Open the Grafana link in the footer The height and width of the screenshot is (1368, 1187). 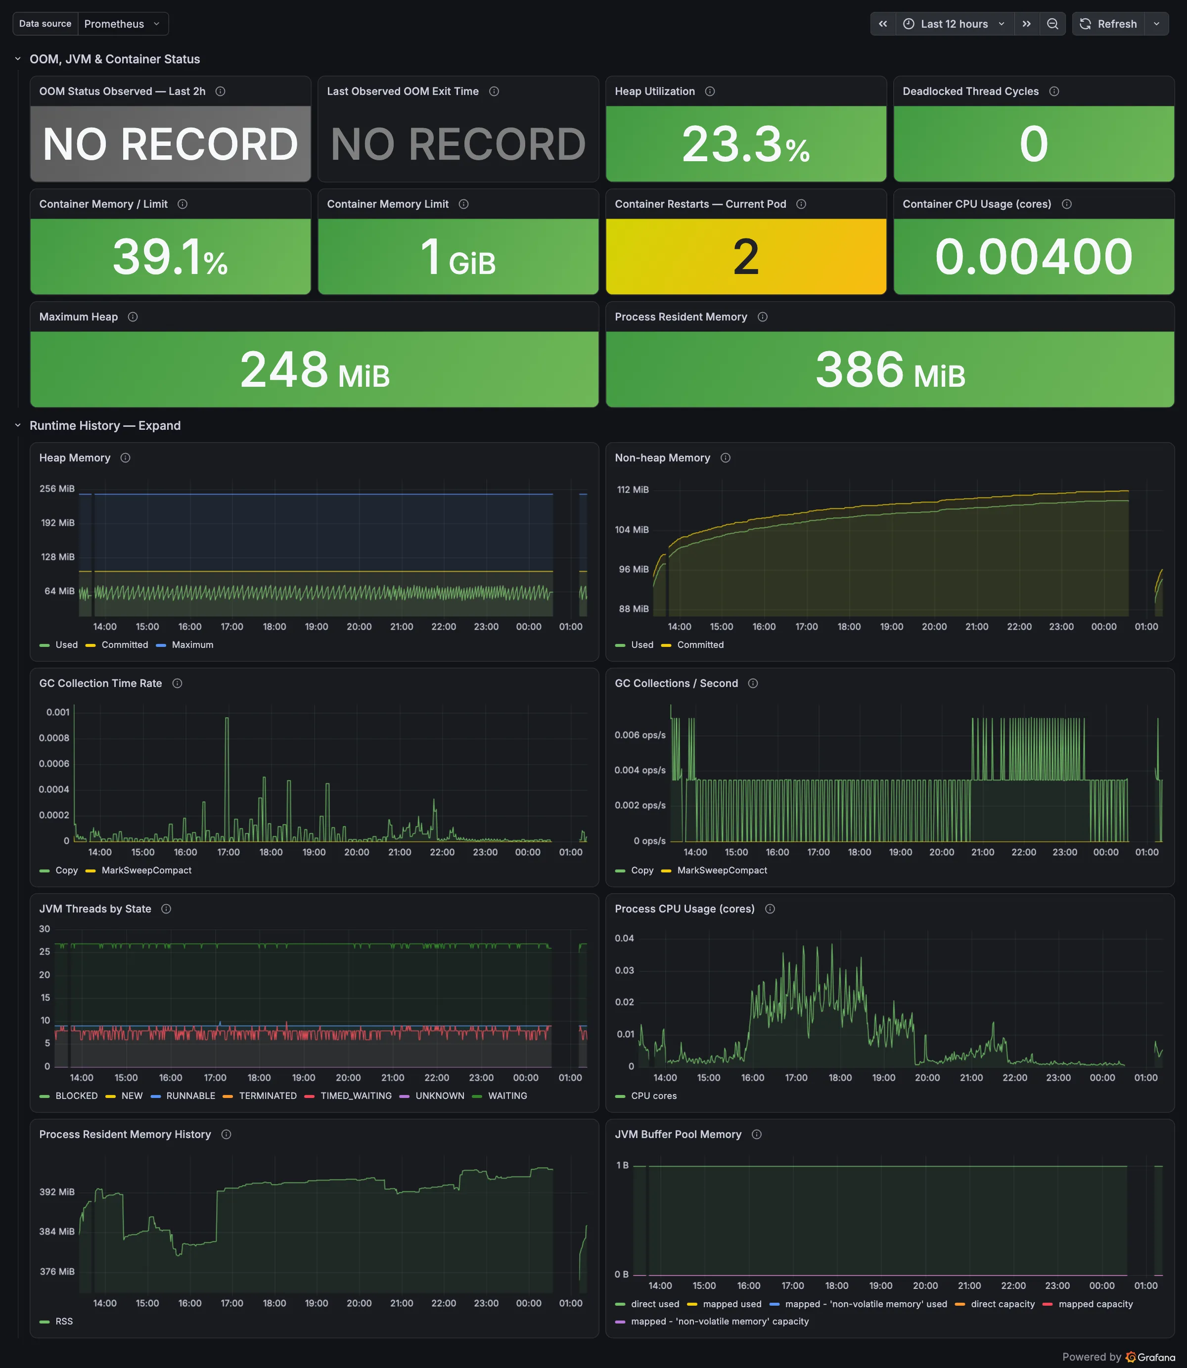pyautogui.click(x=1150, y=1357)
